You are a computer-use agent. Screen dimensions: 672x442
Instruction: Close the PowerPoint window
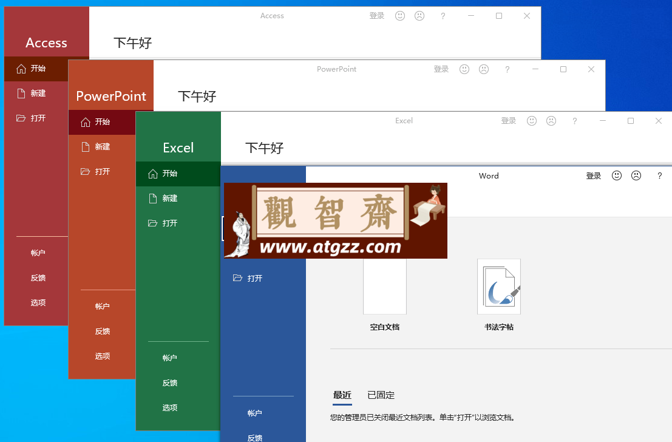pyautogui.click(x=591, y=69)
